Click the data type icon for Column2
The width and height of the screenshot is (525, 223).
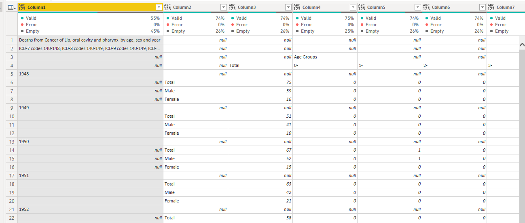point(167,7)
